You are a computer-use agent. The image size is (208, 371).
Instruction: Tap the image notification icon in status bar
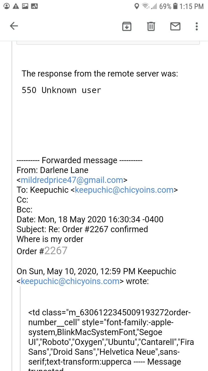tap(25, 6)
